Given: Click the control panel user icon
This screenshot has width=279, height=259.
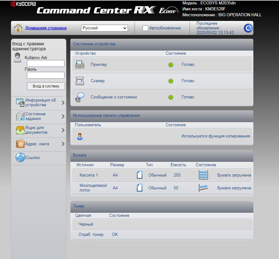Looking at the screenshot, I should [80, 136].
